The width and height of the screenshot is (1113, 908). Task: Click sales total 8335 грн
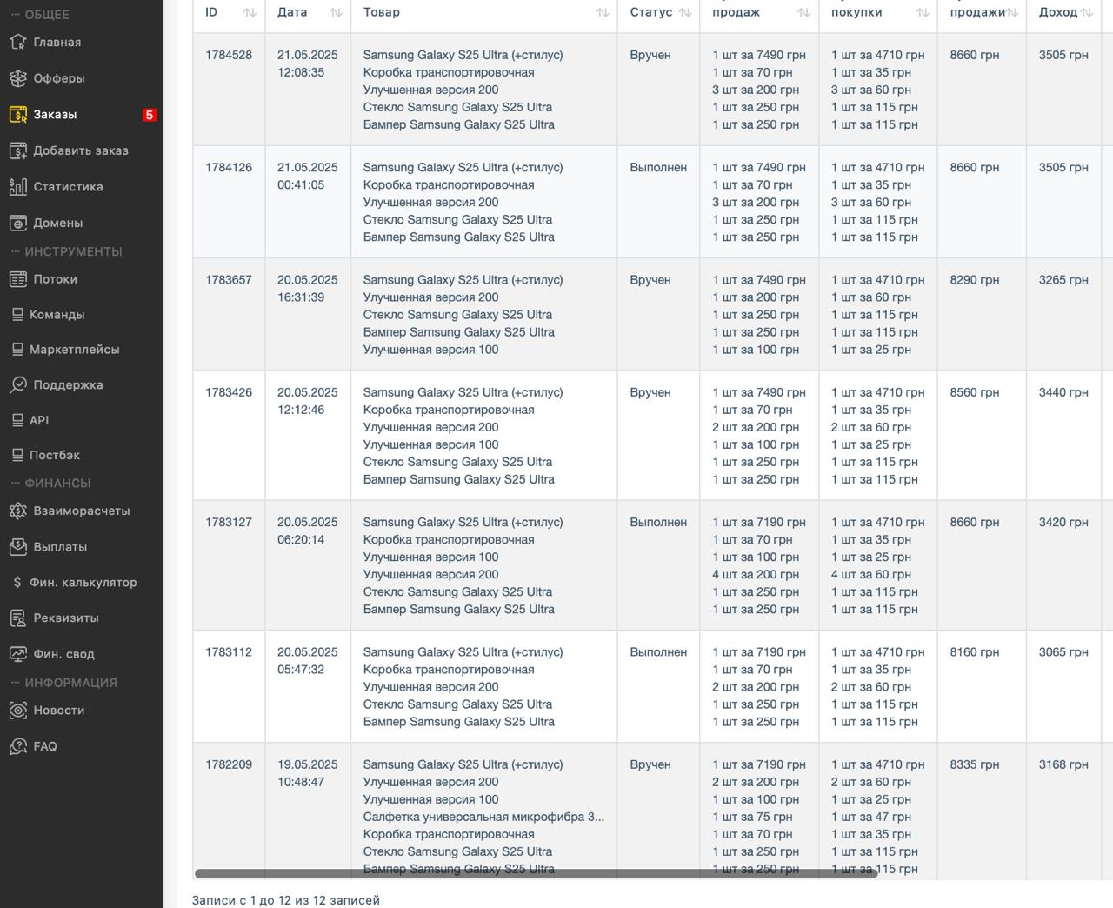coord(975,764)
